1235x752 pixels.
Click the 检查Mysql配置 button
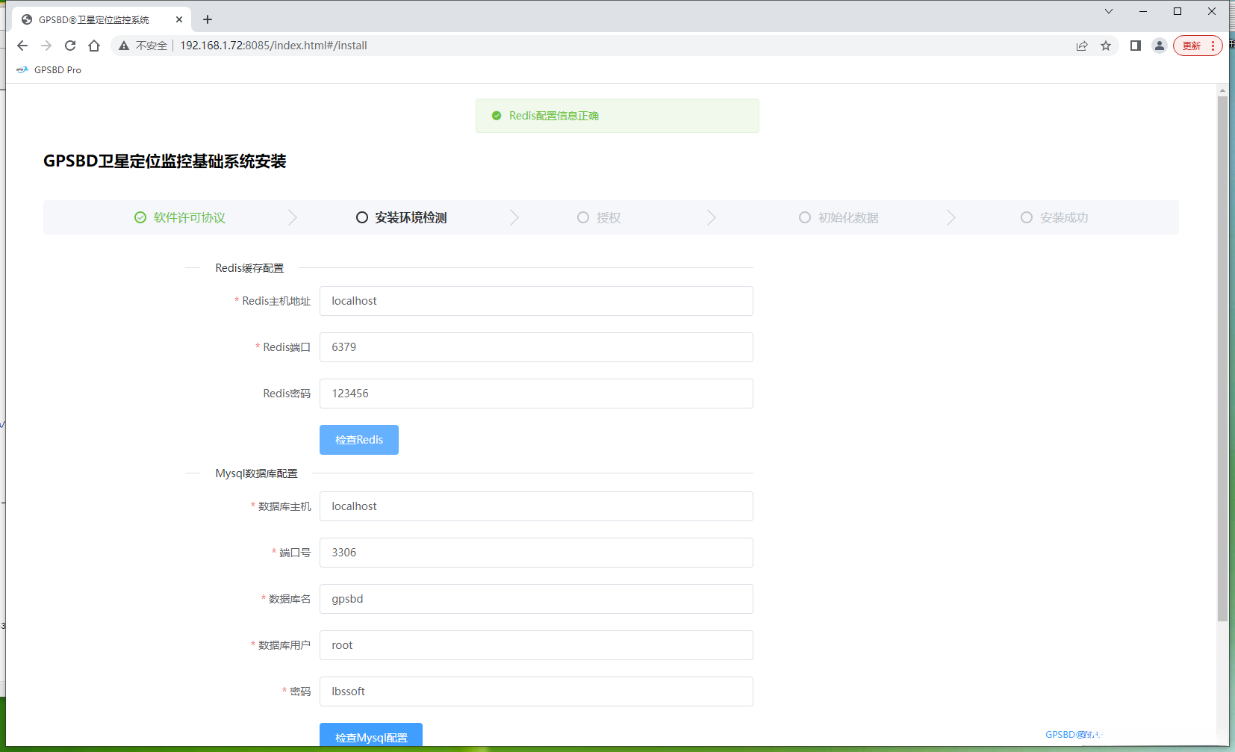click(371, 735)
